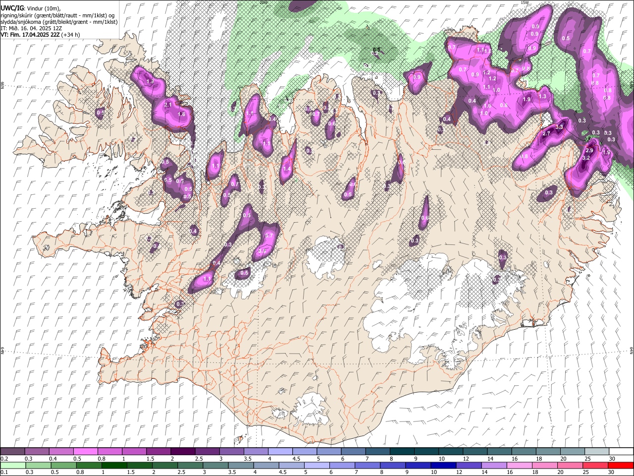Click the pale gray 25 snow-scale swatch
The width and height of the screenshot is (634, 476).
[596, 452]
